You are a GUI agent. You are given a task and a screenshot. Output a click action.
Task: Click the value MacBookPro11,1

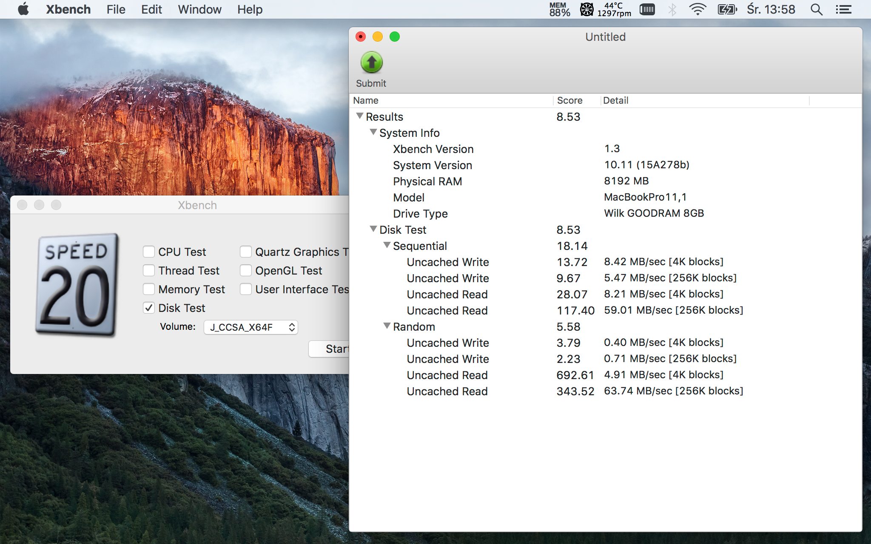tap(645, 197)
